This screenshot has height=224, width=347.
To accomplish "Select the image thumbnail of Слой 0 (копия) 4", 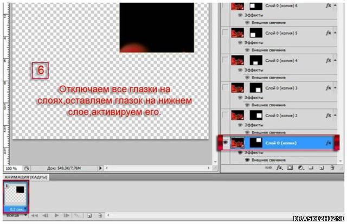I will [x=237, y=60].
